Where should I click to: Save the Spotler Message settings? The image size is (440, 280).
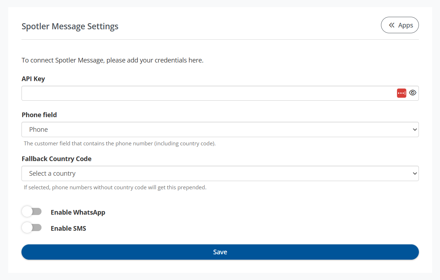220,252
